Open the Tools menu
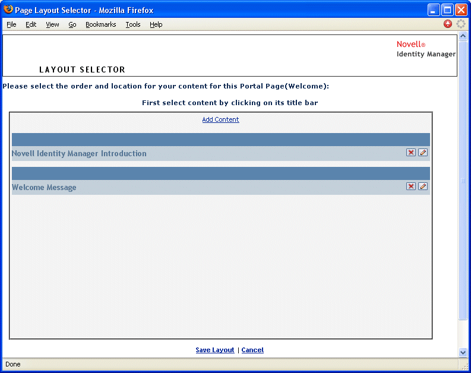 point(133,24)
